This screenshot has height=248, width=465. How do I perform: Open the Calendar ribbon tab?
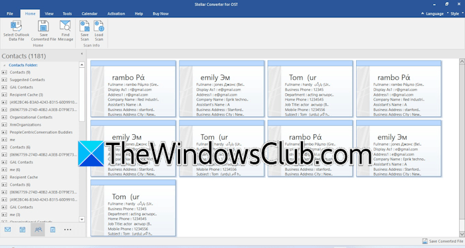click(89, 14)
